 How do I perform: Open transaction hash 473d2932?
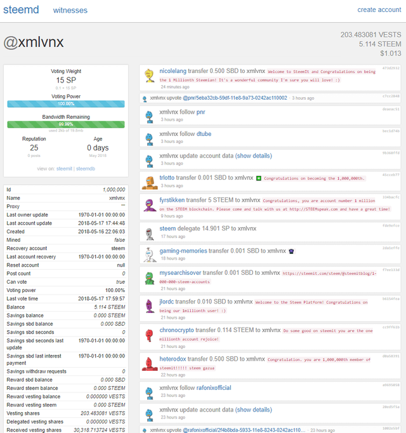(391, 68)
